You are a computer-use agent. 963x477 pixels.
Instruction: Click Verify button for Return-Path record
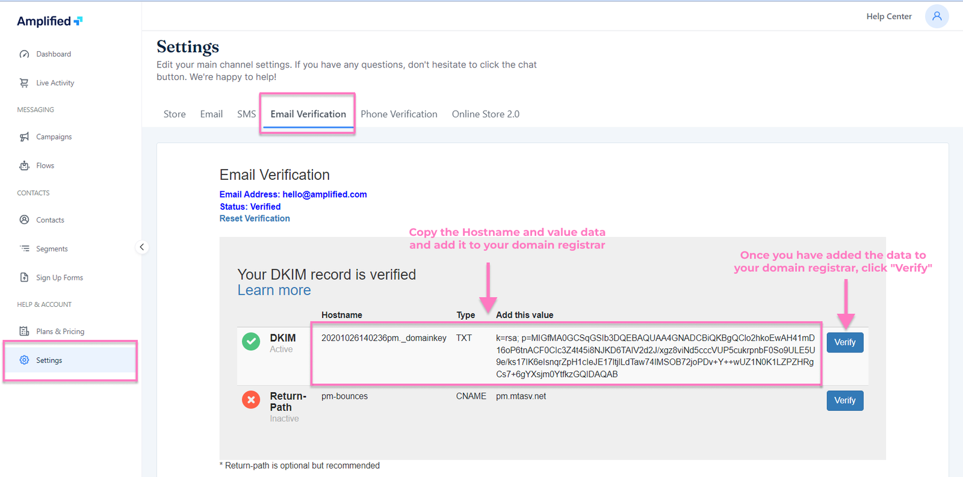click(x=844, y=401)
